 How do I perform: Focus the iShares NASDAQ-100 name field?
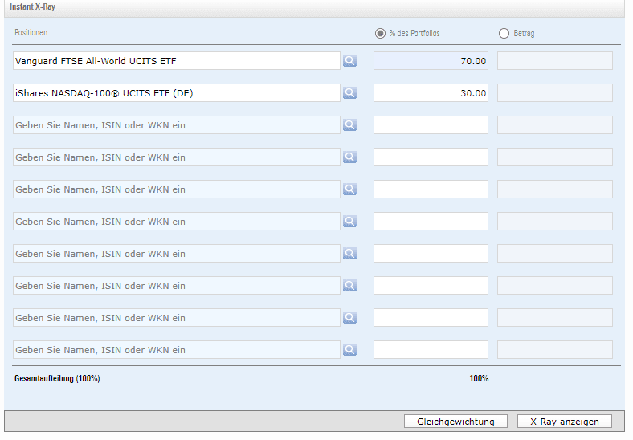[x=177, y=93]
